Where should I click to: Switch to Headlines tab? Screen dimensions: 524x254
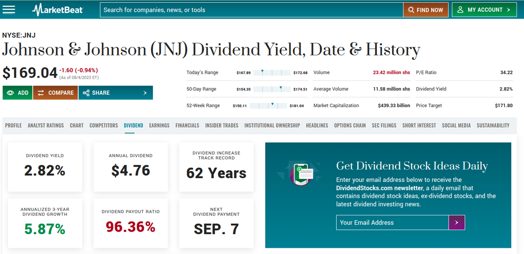pyautogui.click(x=317, y=125)
